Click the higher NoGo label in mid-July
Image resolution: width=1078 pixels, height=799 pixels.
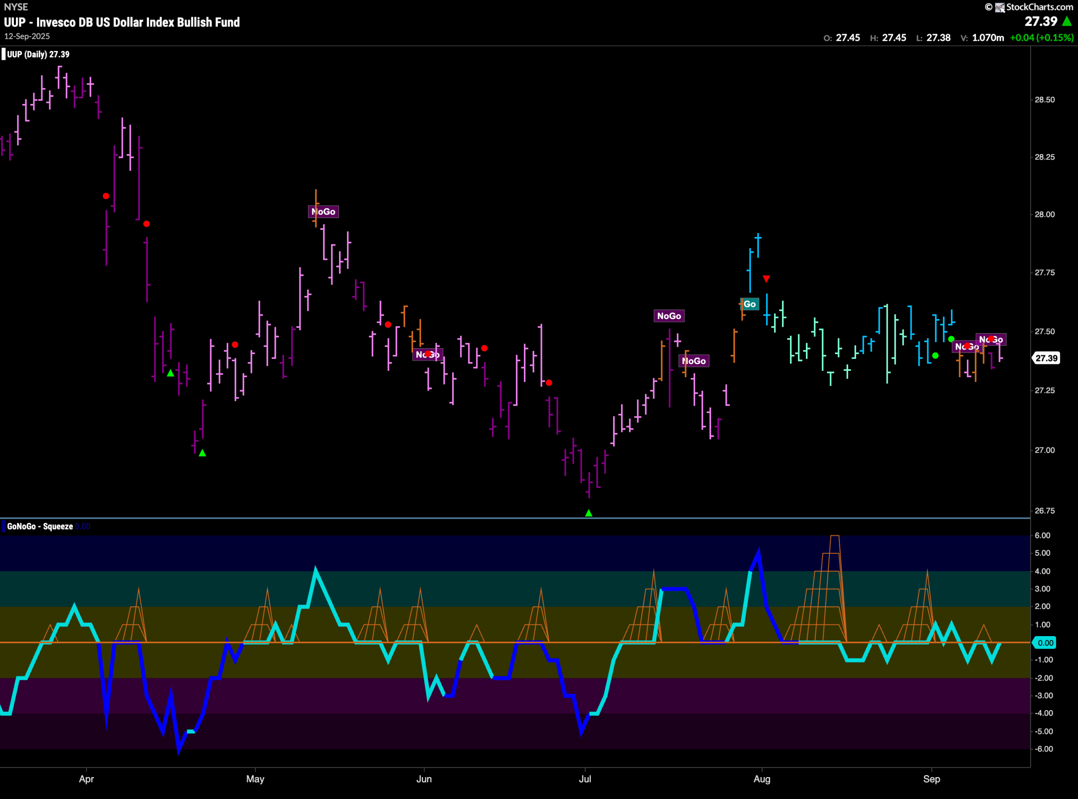click(x=669, y=316)
